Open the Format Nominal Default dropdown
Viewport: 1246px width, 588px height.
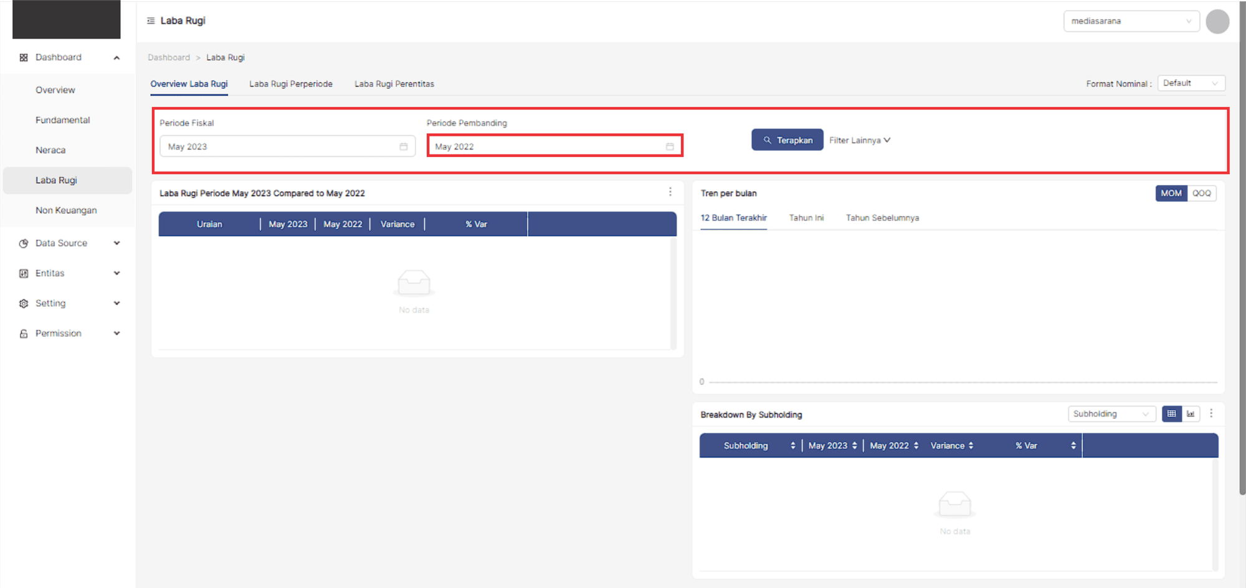tap(1191, 83)
